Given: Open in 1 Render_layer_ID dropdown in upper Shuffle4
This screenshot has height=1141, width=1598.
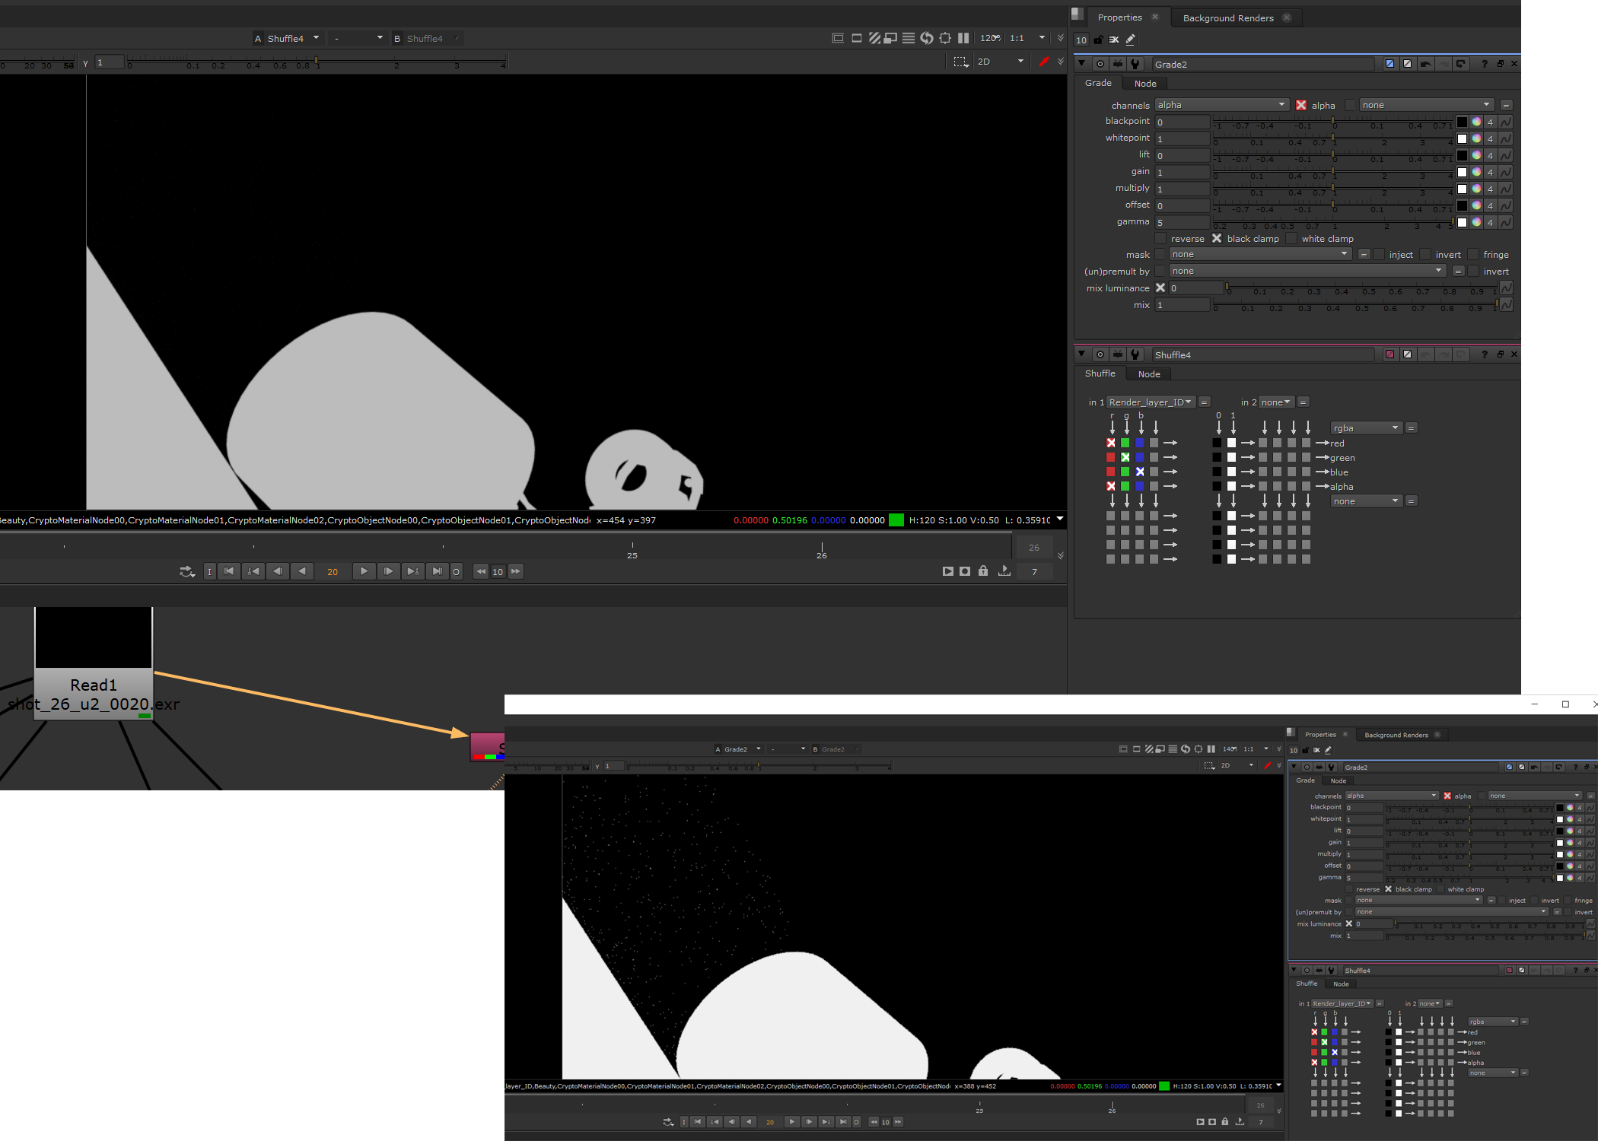Looking at the screenshot, I should [x=1151, y=402].
